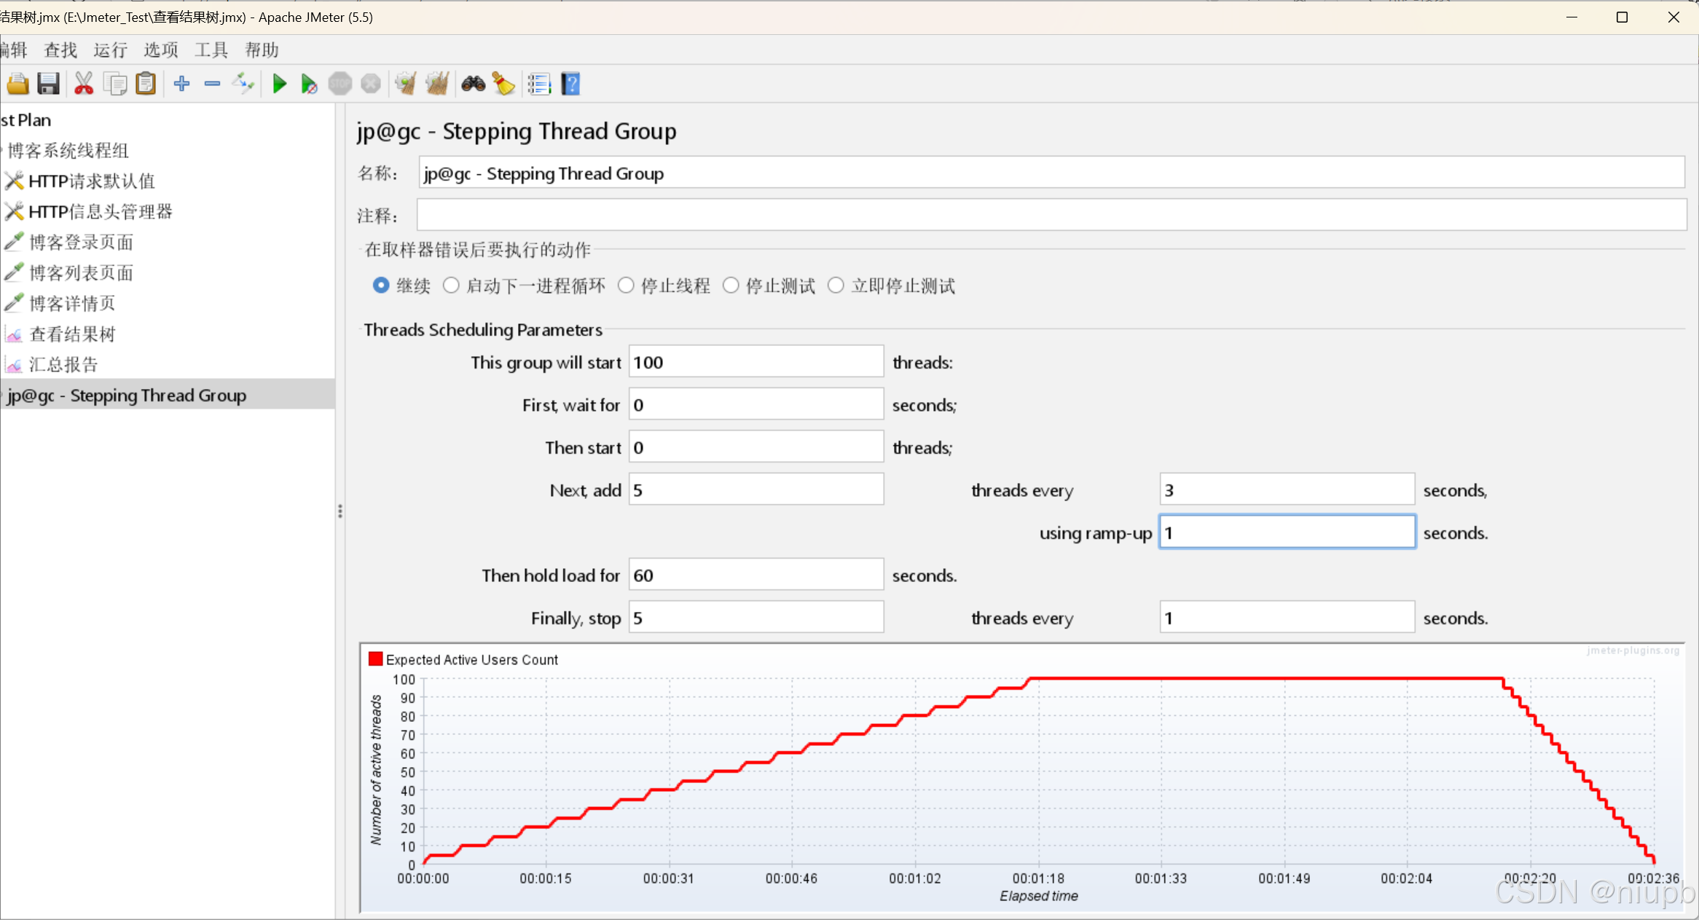Click the Clear All brooms icon
Screen dimensions: 1699x920
(x=437, y=84)
